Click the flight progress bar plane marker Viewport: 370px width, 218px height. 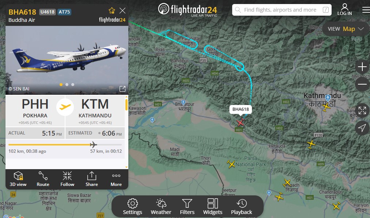click(94, 145)
